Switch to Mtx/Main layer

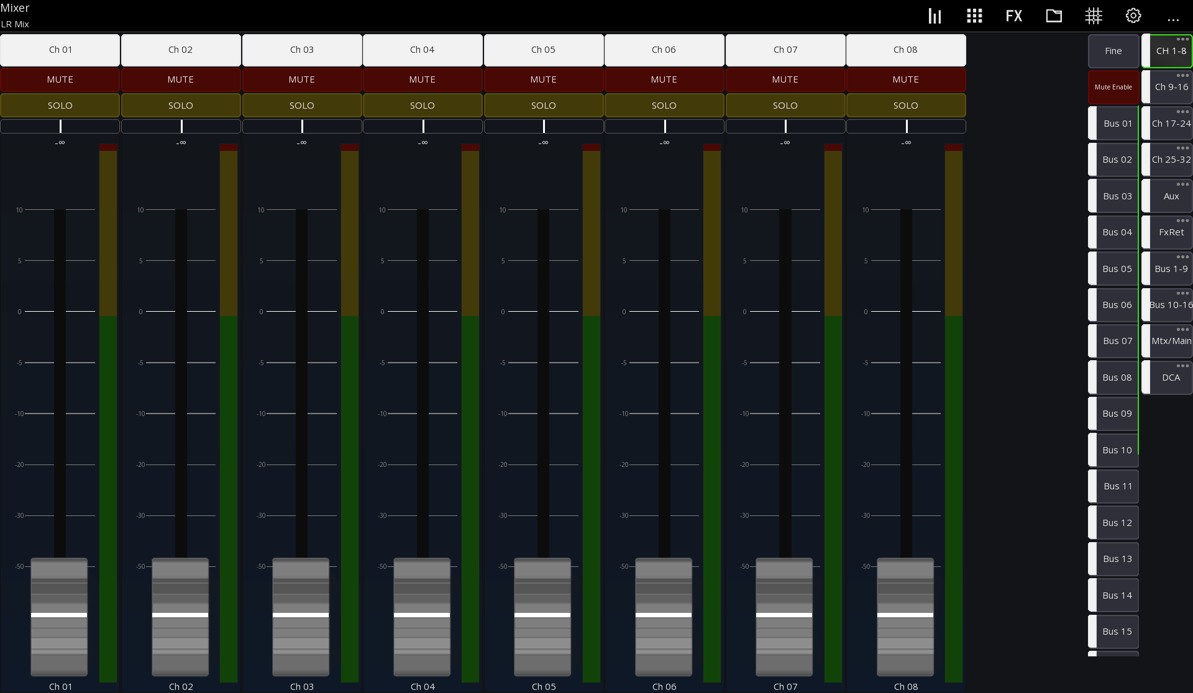tap(1168, 341)
